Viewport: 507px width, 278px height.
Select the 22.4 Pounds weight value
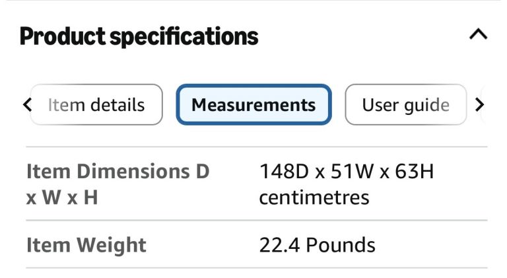pyautogui.click(x=318, y=245)
